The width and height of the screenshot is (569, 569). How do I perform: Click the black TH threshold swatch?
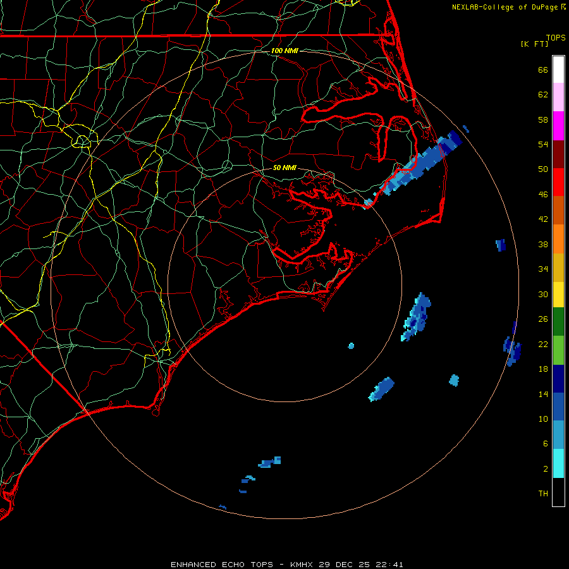(x=558, y=492)
